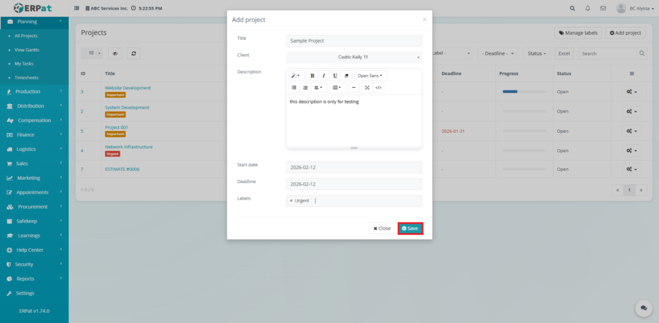
Task: Click the Save button
Action: coord(410,228)
